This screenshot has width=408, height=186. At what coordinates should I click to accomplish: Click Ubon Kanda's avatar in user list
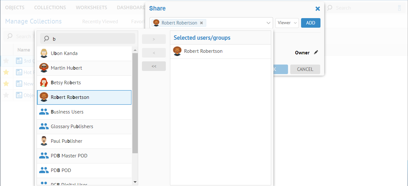click(44, 53)
